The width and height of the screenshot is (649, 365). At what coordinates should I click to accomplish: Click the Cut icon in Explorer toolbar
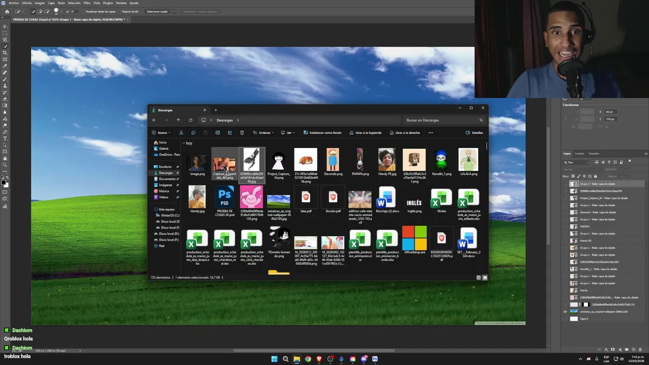[x=181, y=133]
